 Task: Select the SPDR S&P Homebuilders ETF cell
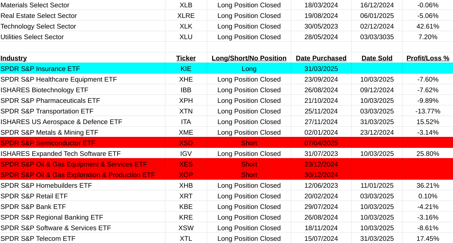(x=46, y=186)
